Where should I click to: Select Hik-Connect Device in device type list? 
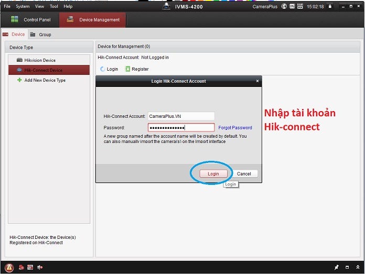(x=49, y=70)
